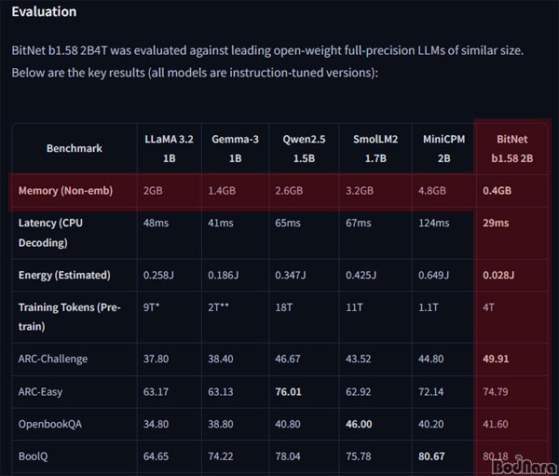The height and width of the screenshot is (476, 559).
Task: Click the 124ms latency value
Action: pyautogui.click(x=433, y=224)
